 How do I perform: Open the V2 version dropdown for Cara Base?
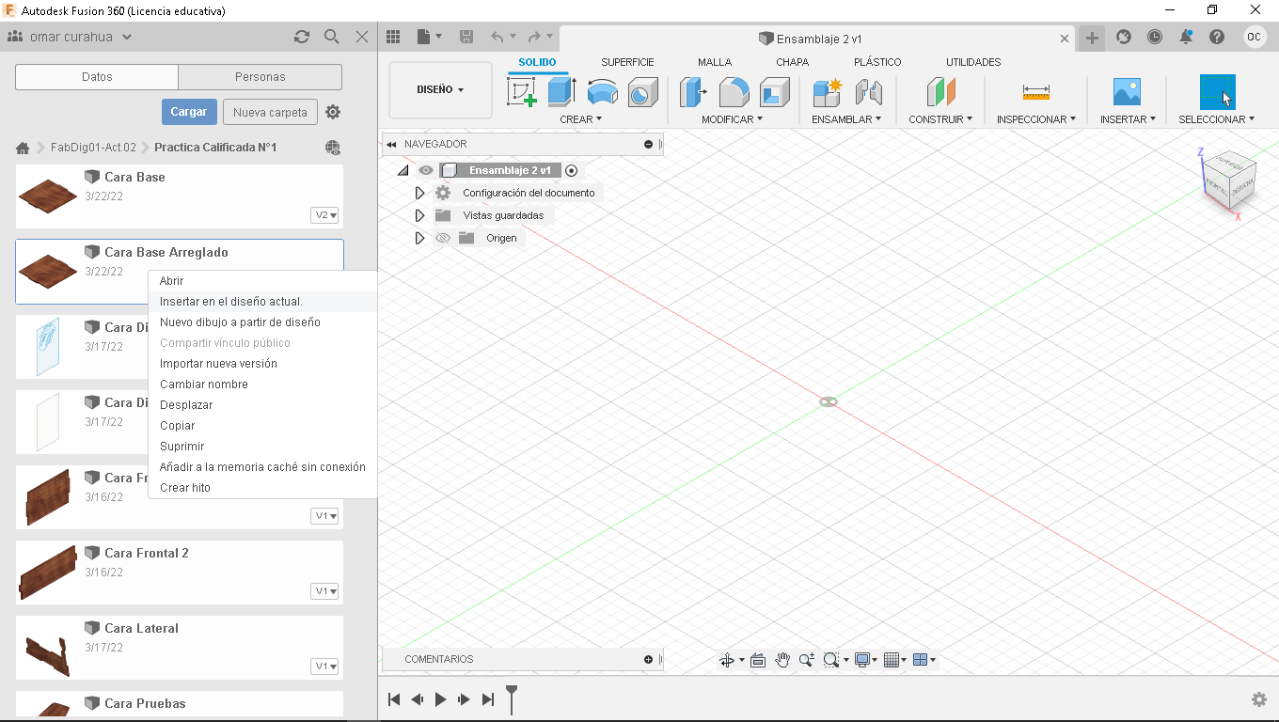coord(325,215)
